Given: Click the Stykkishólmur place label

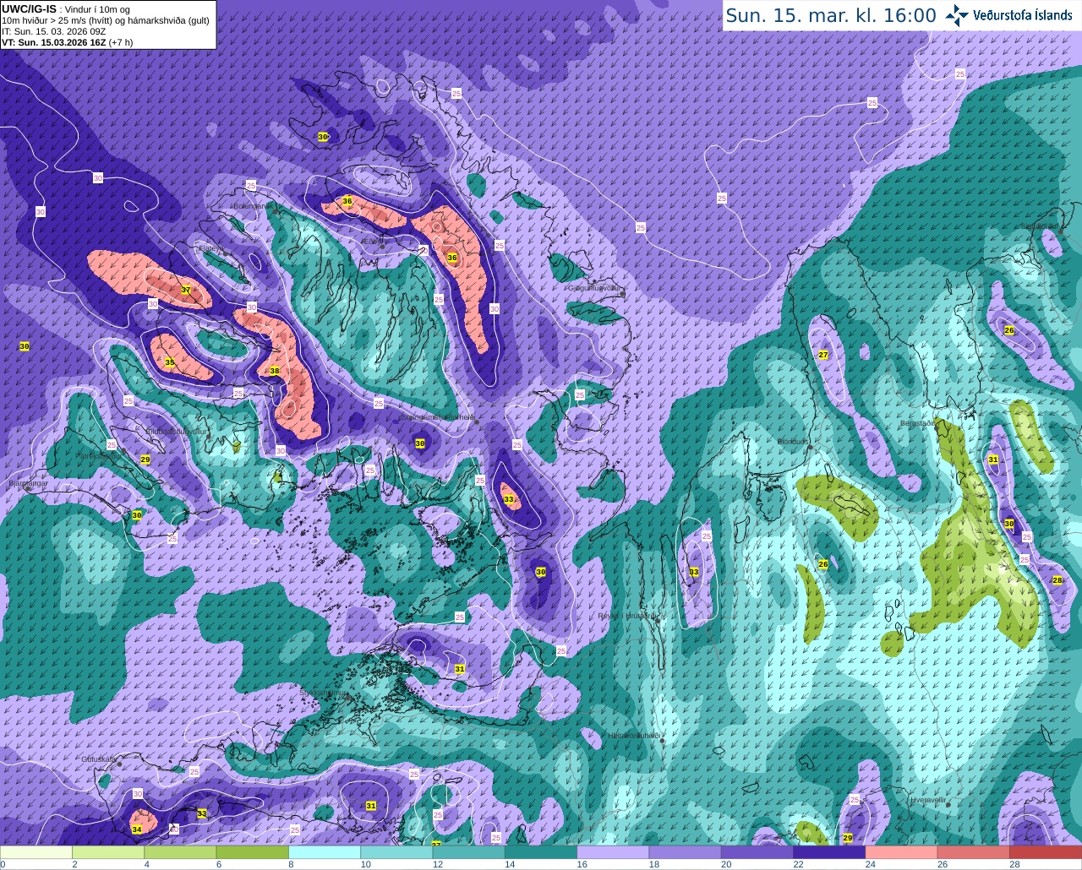Looking at the screenshot, I should (x=324, y=693).
